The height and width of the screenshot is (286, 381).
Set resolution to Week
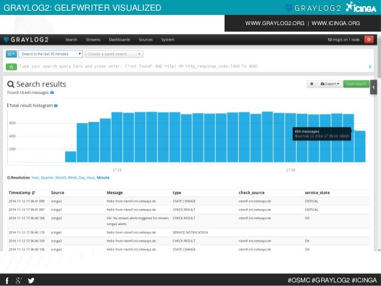point(72,177)
